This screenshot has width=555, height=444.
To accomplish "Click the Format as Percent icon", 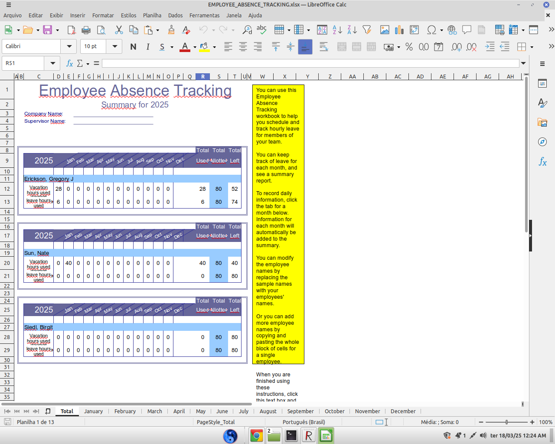I will pos(408,47).
